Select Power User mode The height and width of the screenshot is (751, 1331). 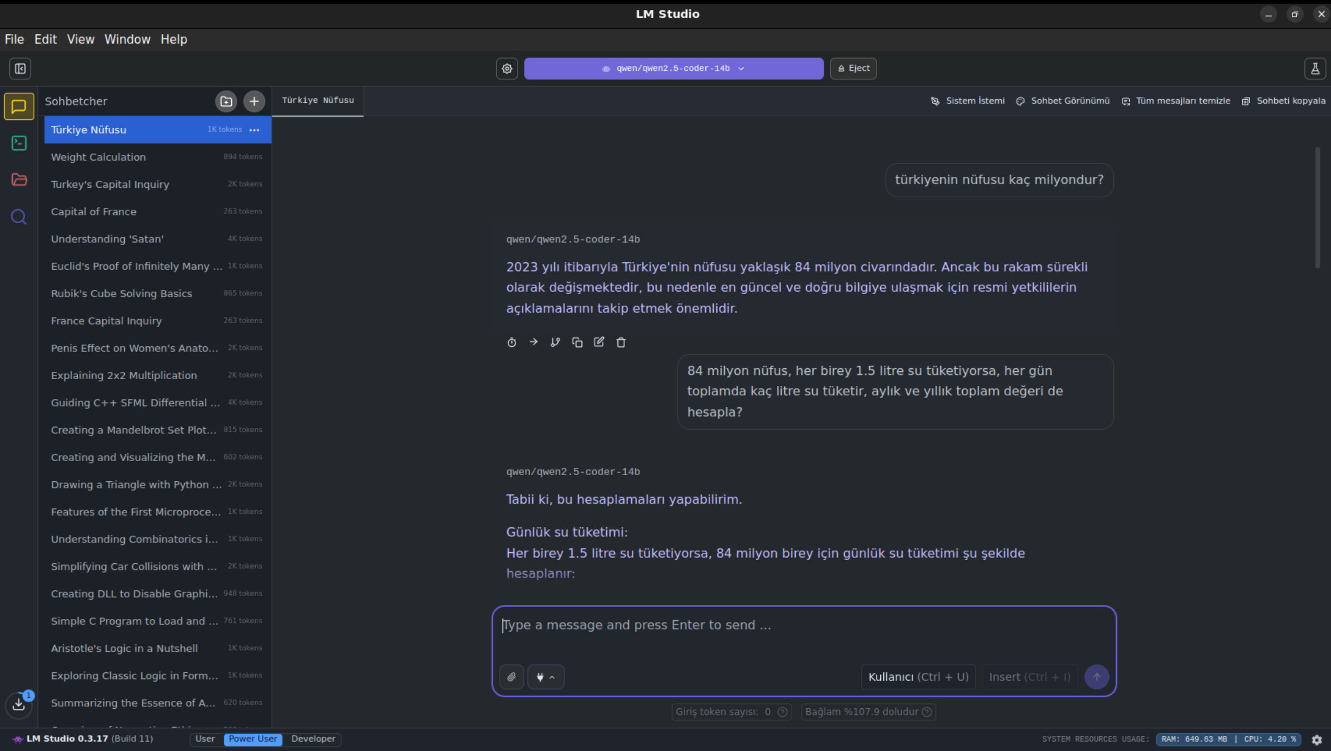(x=253, y=739)
